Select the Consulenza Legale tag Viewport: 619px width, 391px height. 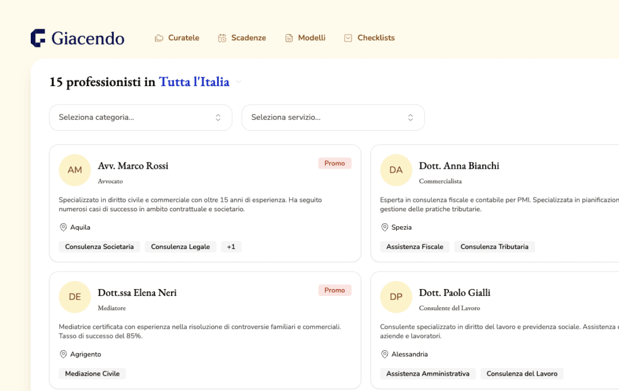[x=181, y=246]
